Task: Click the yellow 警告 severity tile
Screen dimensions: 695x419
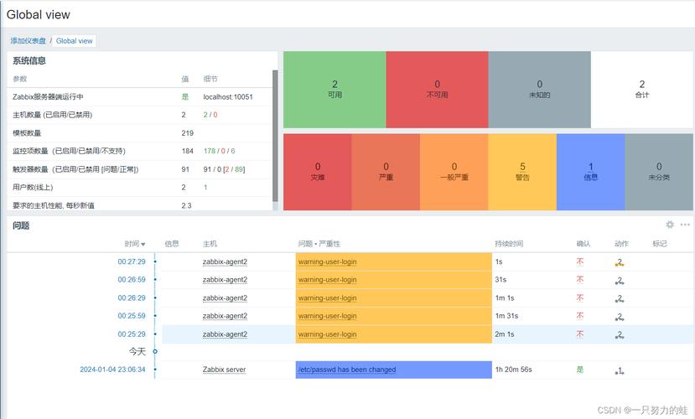Action: 522,172
